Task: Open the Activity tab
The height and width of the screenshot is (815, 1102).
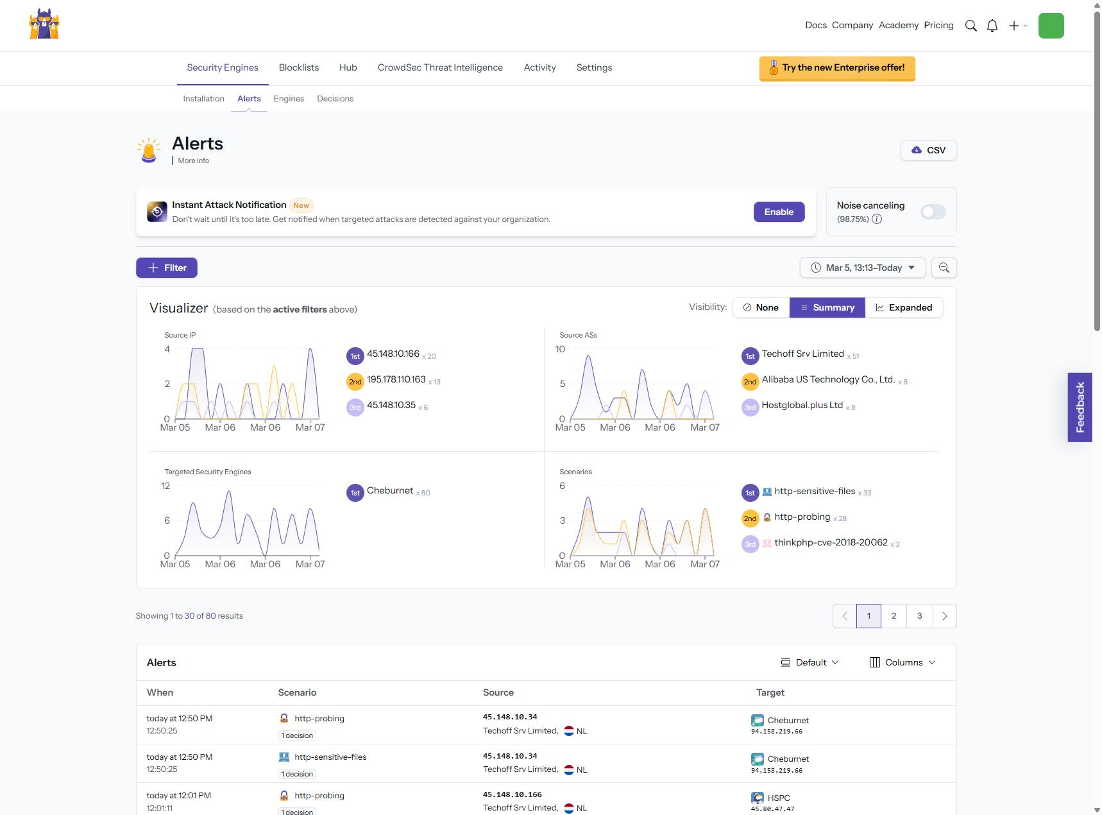Action: tap(539, 67)
